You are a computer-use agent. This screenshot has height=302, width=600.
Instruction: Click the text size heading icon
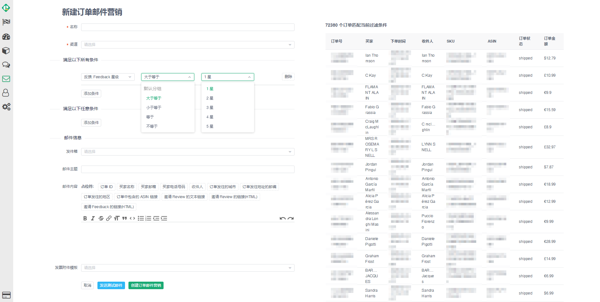pos(117,218)
